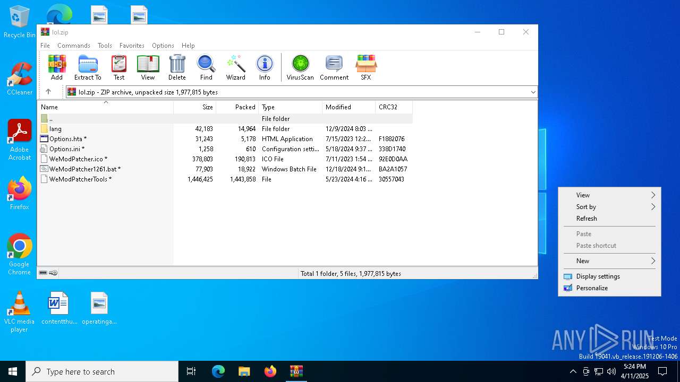Viewport: 680px width, 382px height.
Task: Open Adobe Acrobat desktop shortcut
Action: point(20,140)
